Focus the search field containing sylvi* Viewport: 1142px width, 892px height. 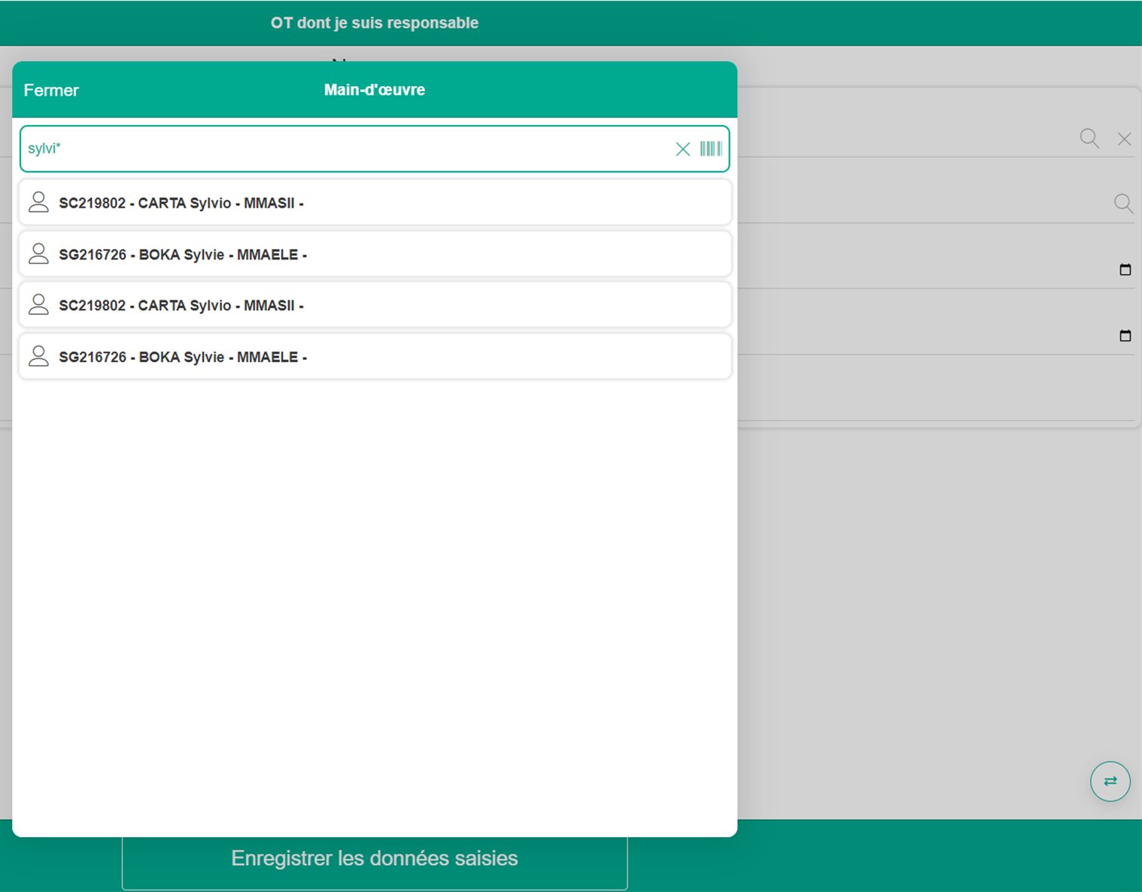tap(339, 149)
